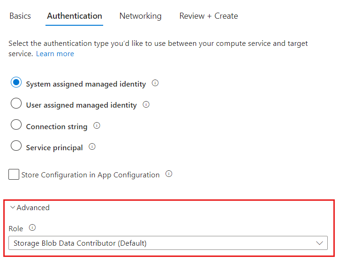Select the Service principal radio button
Screen dimensions: 339x263
tap(16, 146)
